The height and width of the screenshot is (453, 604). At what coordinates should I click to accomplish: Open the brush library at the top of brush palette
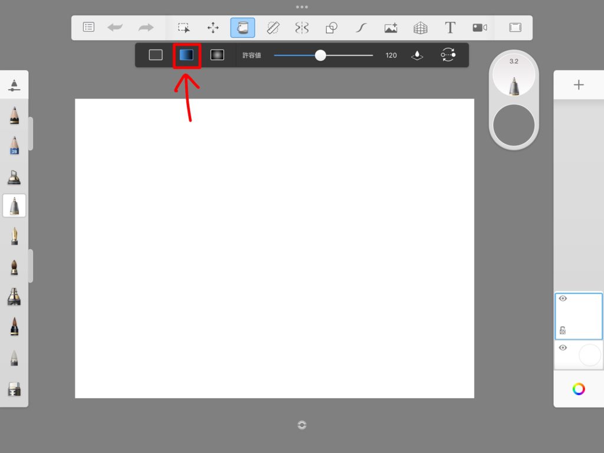[x=14, y=85]
